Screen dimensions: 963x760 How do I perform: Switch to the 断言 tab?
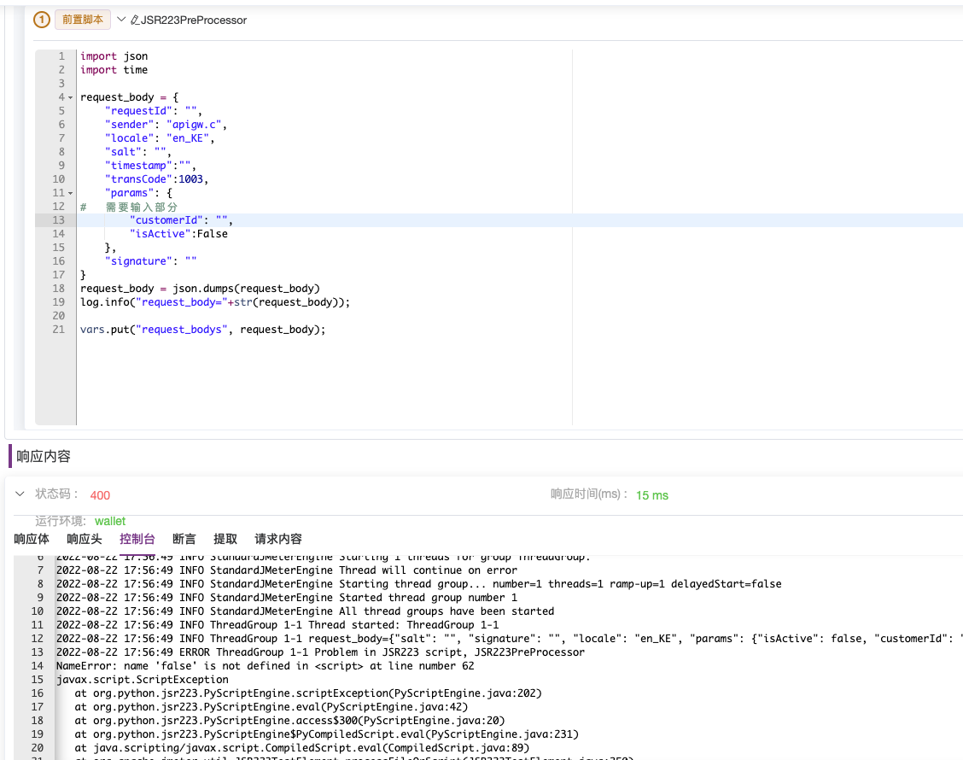tap(184, 539)
